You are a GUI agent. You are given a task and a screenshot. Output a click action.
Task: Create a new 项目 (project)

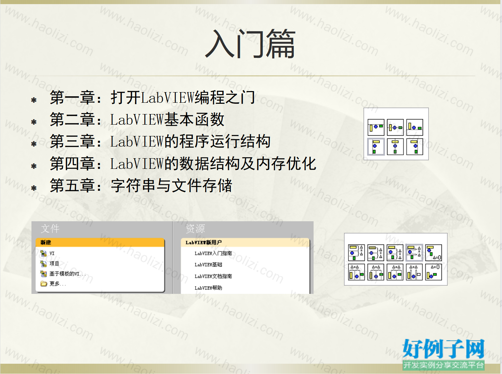[x=50, y=263]
